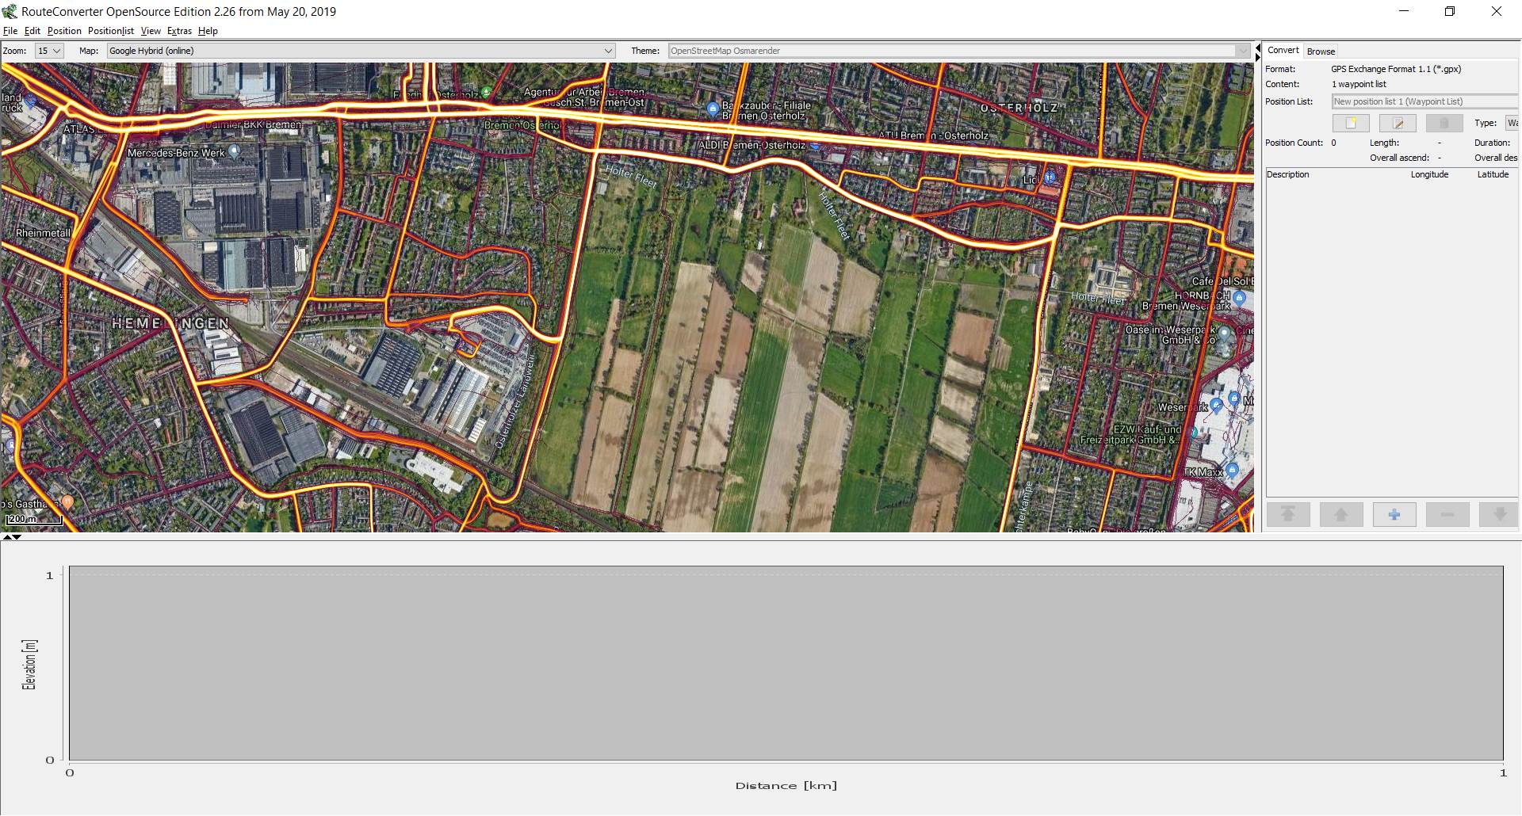The height and width of the screenshot is (816, 1522).
Task: Click the Mercedes-Benz Werk map marker
Action: click(234, 152)
